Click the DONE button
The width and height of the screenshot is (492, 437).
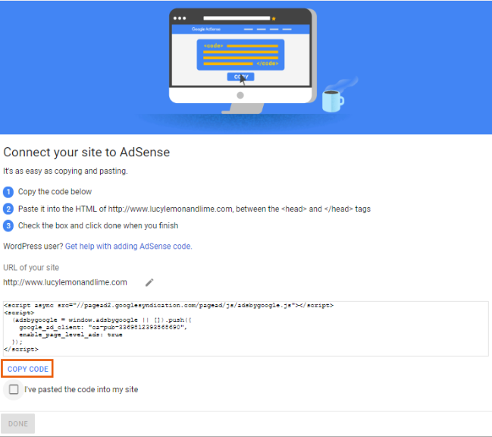[18, 423]
